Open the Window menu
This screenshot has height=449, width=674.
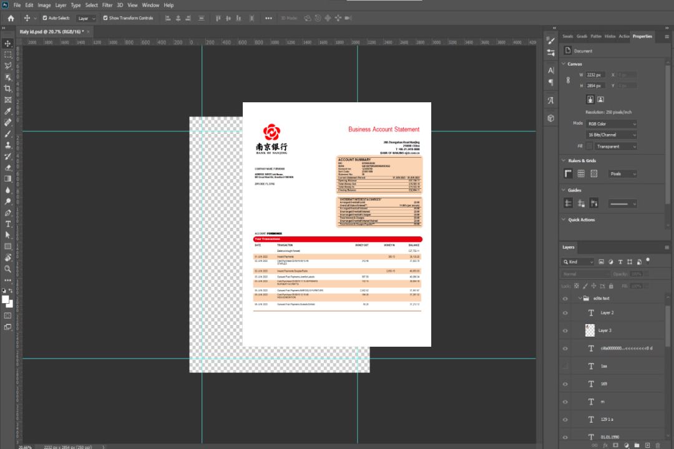(x=150, y=5)
